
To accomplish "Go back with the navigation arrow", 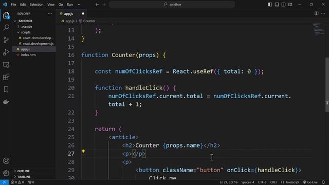I will (x=97, y=5).
